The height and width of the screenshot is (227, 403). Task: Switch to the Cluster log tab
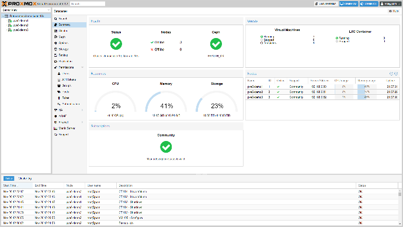click(x=25, y=178)
